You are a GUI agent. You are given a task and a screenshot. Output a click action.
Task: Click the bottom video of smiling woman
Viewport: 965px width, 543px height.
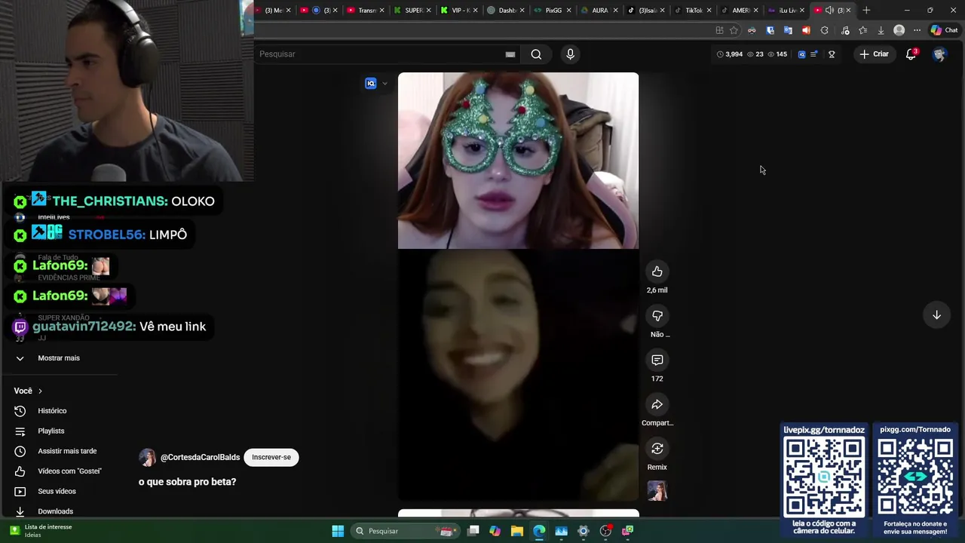(x=518, y=375)
